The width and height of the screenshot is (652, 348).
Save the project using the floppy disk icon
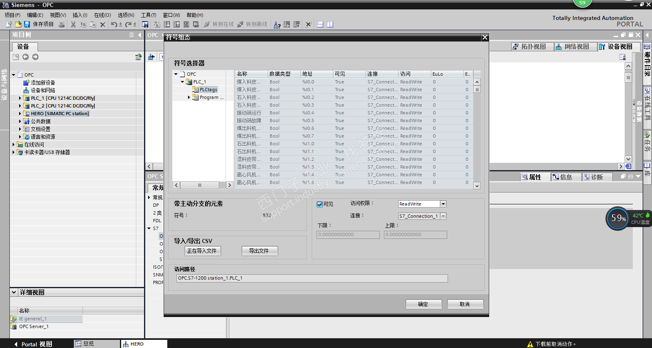(x=27, y=24)
